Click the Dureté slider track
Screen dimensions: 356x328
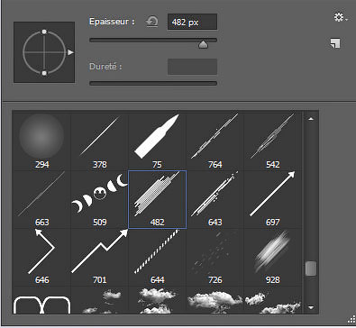coord(153,83)
